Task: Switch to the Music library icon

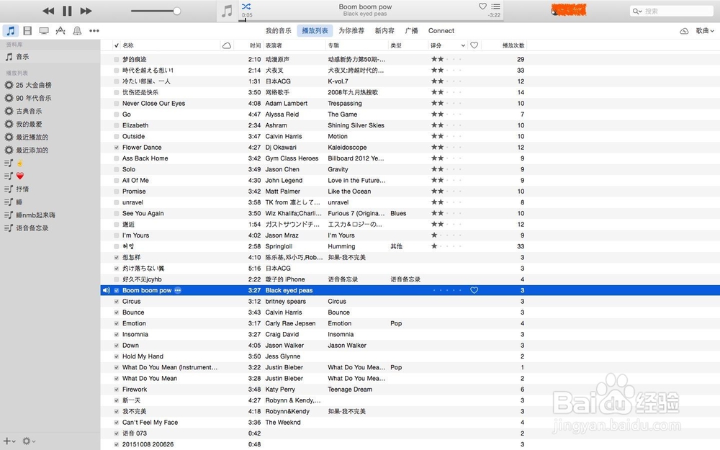Action: (x=11, y=31)
